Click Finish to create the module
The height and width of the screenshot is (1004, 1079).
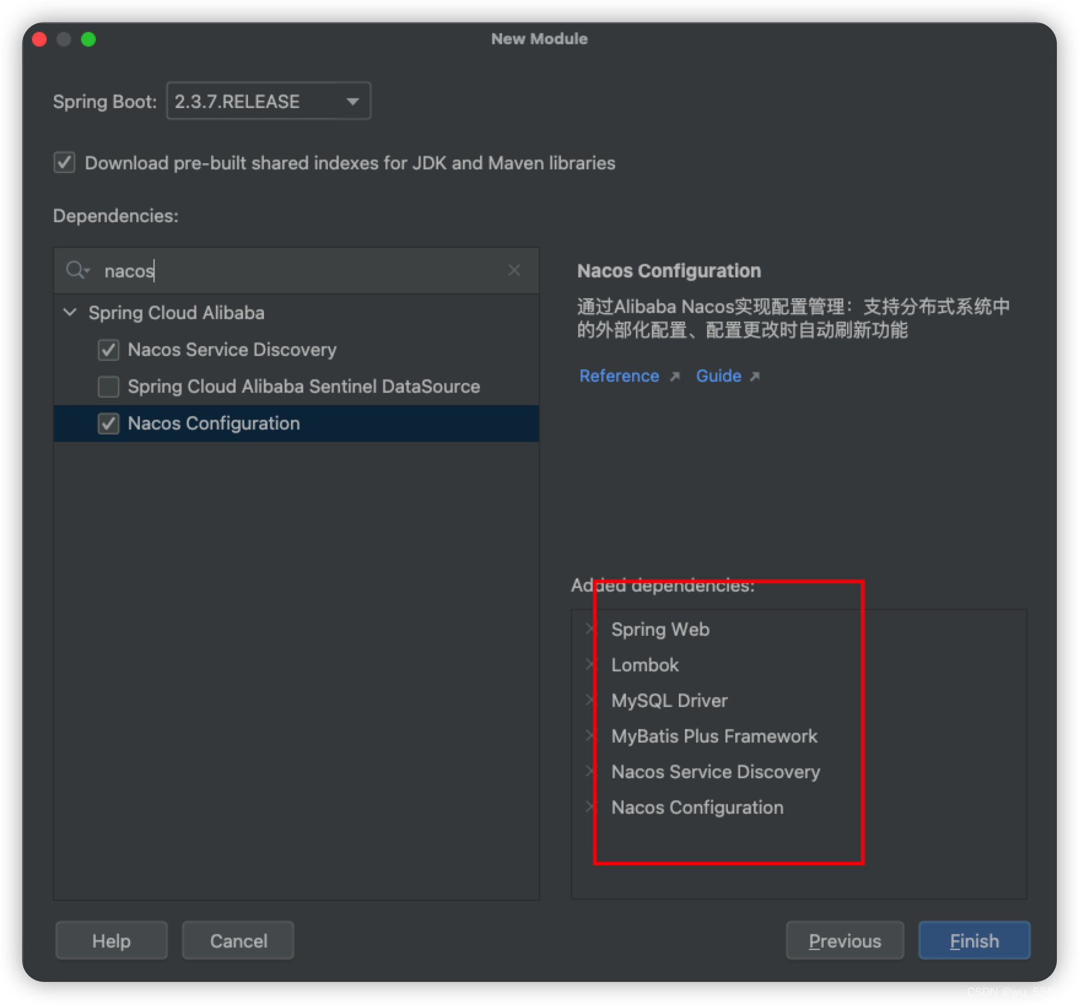pos(974,940)
